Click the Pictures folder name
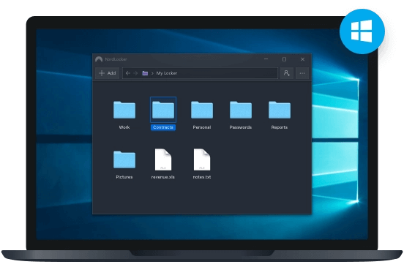The width and height of the screenshot is (404, 278). 124,177
